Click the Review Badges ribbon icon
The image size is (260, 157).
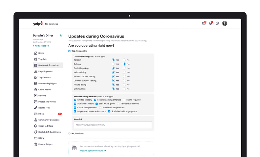click(35, 144)
